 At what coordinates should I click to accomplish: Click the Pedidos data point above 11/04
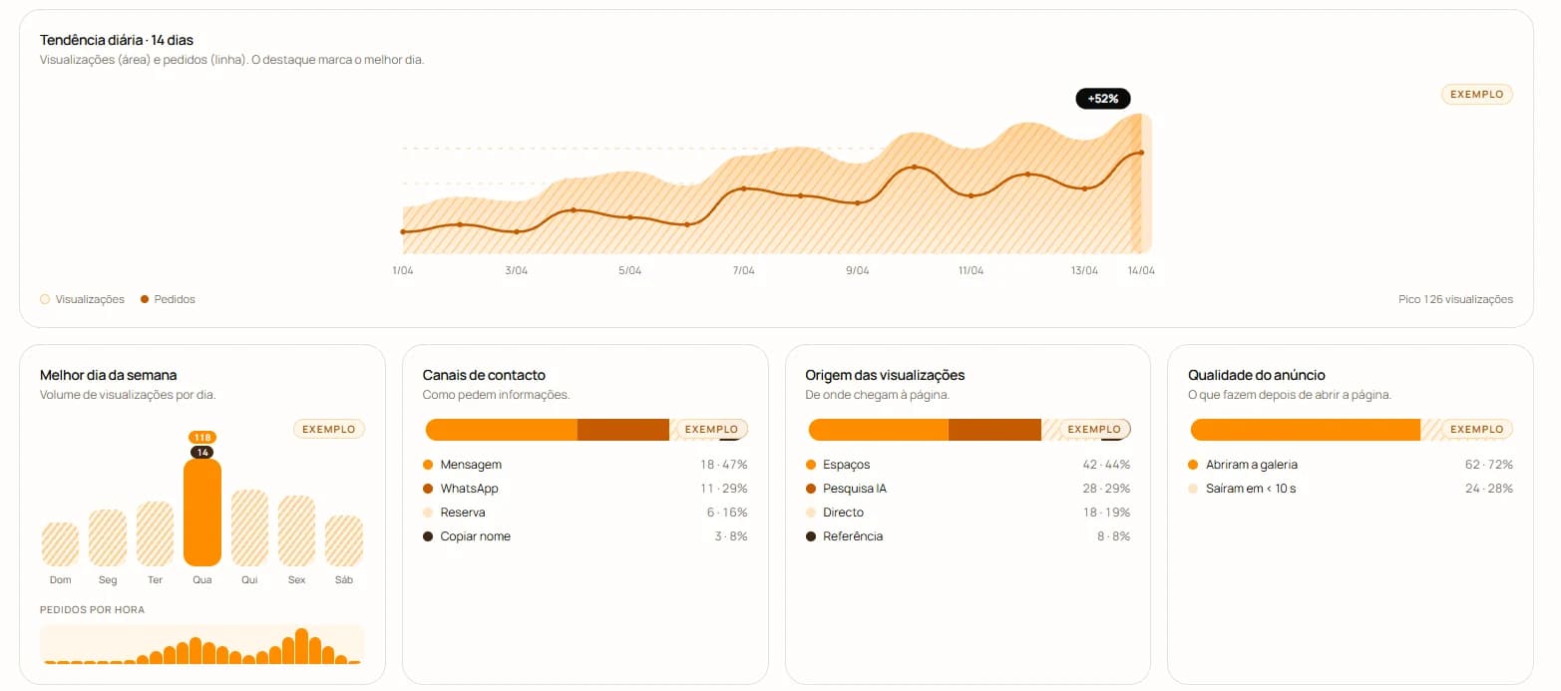(x=971, y=195)
